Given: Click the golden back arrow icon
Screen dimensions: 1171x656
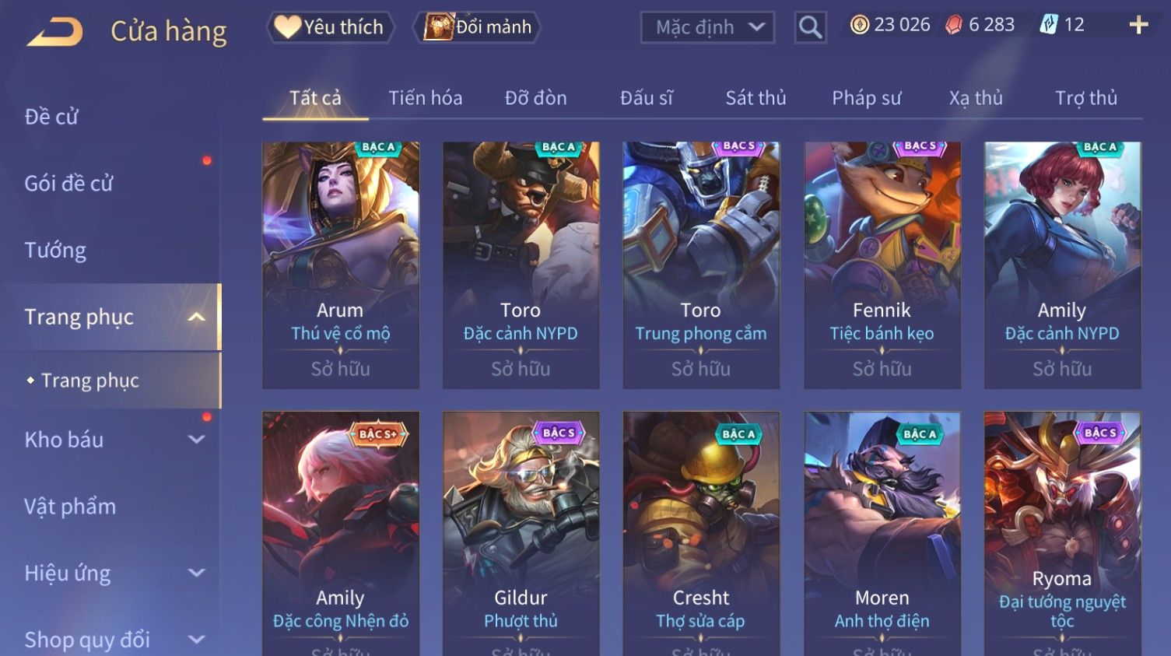Looking at the screenshot, I should click(x=55, y=32).
